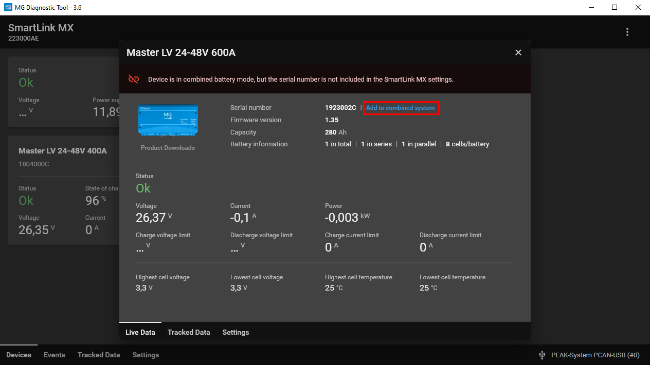
Task: Click the 280 Ah capacity value
Action: (336, 132)
